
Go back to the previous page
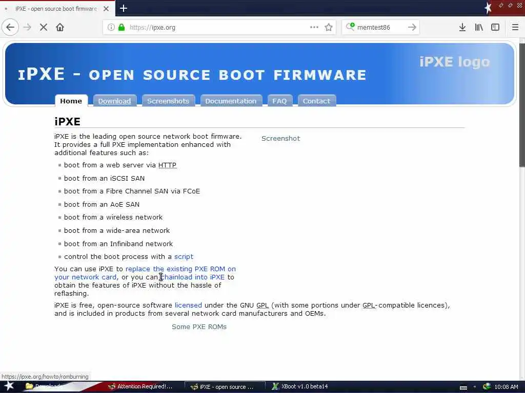pos(10,27)
